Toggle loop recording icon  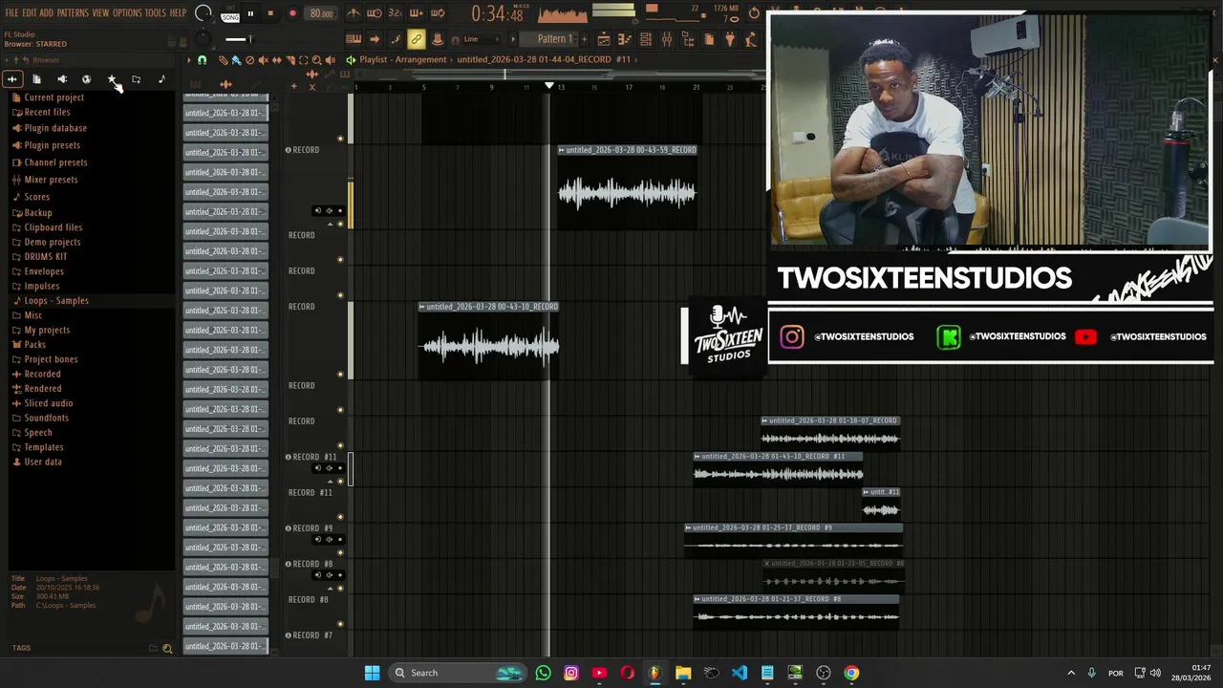pos(438,13)
